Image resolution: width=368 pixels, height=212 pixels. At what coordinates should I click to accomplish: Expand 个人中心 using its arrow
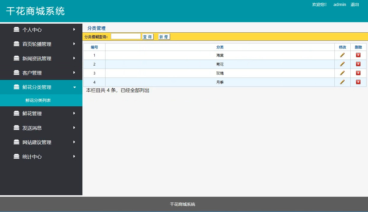[x=74, y=29]
